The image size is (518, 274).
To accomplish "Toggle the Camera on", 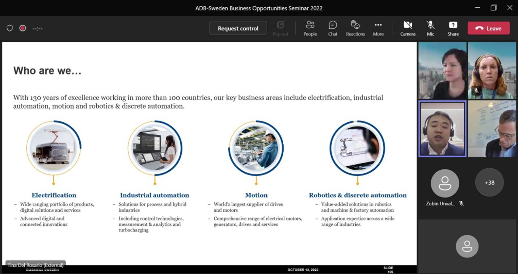I will 408,28.
